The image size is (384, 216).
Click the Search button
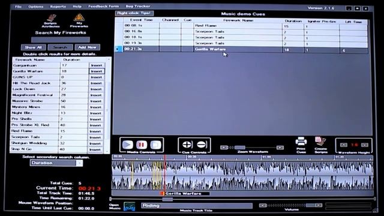60,47
